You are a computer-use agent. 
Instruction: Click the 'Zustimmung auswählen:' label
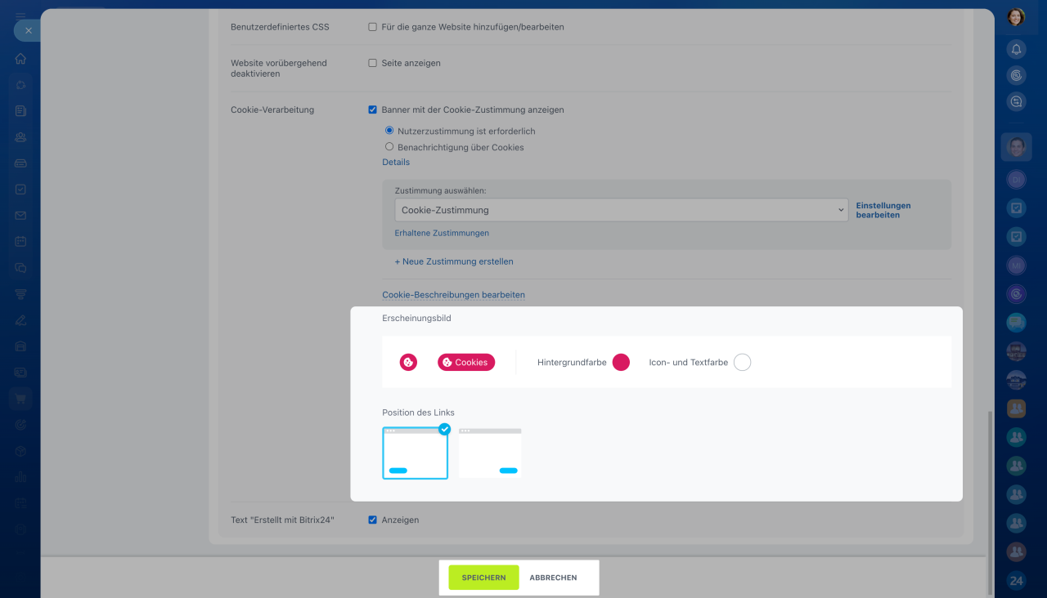441,190
